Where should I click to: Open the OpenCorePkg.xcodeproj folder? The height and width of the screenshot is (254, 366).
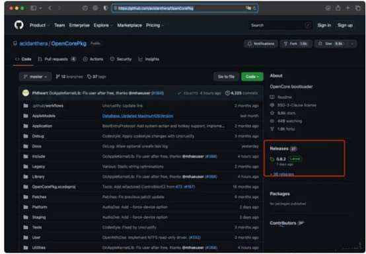54,187
